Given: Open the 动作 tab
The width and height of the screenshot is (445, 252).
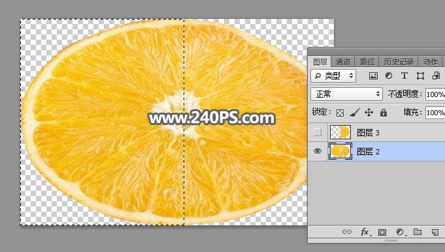Looking at the screenshot, I should 430,62.
